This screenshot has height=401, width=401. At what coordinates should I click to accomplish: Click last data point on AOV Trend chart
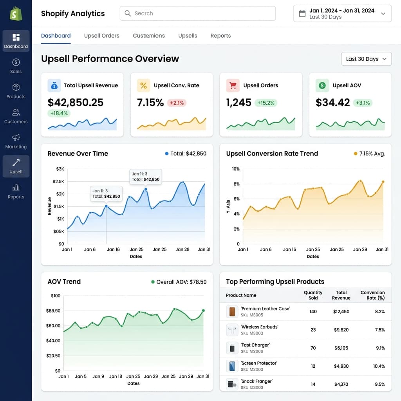tap(203, 311)
